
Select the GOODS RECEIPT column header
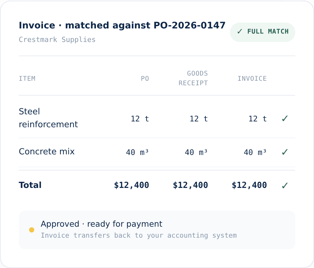tap(193, 78)
